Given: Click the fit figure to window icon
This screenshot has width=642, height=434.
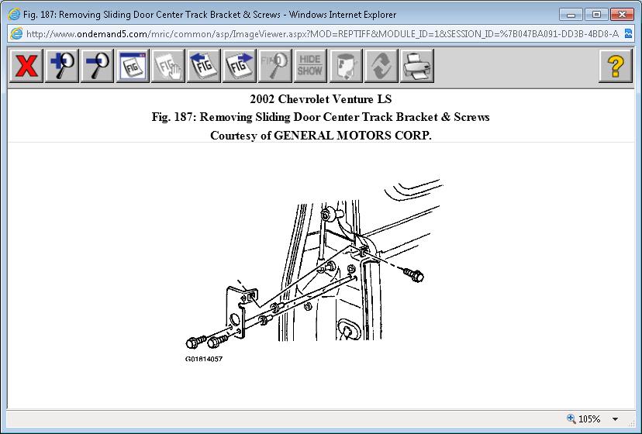Looking at the screenshot, I should (x=133, y=66).
